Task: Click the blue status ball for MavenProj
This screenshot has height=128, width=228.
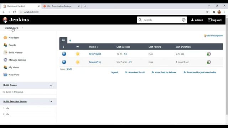Action: pyautogui.click(x=64, y=62)
